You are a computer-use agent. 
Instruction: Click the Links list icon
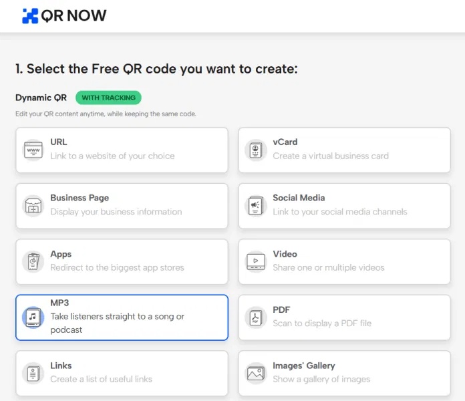(33, 373)
